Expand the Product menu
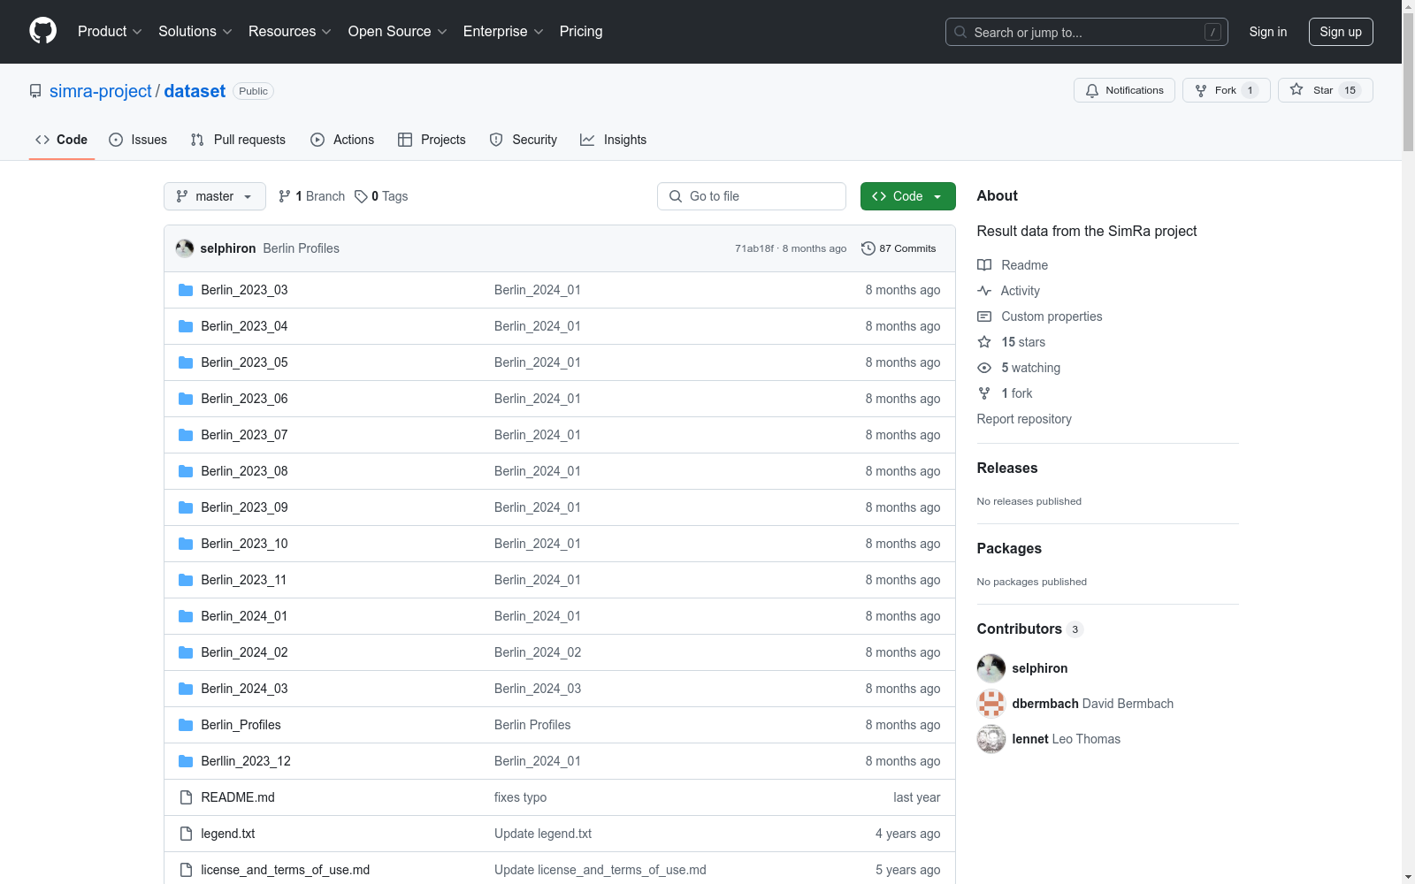The height and width of the screenshot is (884, 1415). pos(110,31)
